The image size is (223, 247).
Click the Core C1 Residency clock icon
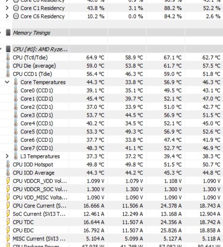(15, 8)
